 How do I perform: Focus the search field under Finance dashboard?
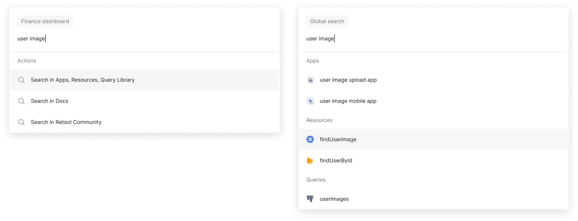pos(144,39)
